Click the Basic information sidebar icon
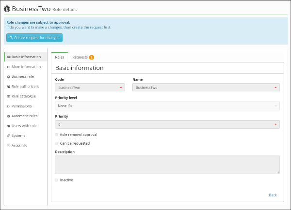 9,57
